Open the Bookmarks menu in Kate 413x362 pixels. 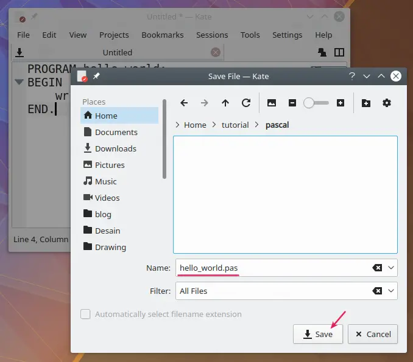[163, 35]
